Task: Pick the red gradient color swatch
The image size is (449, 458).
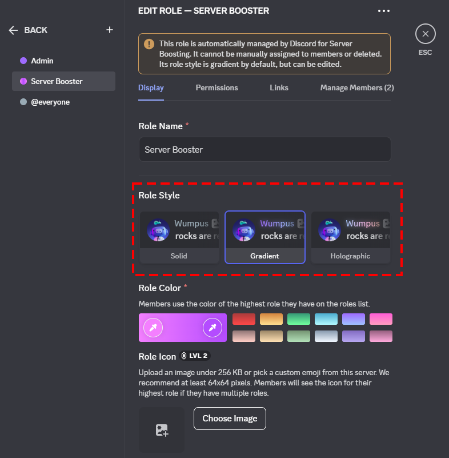Action: click(x=244, y=319)
